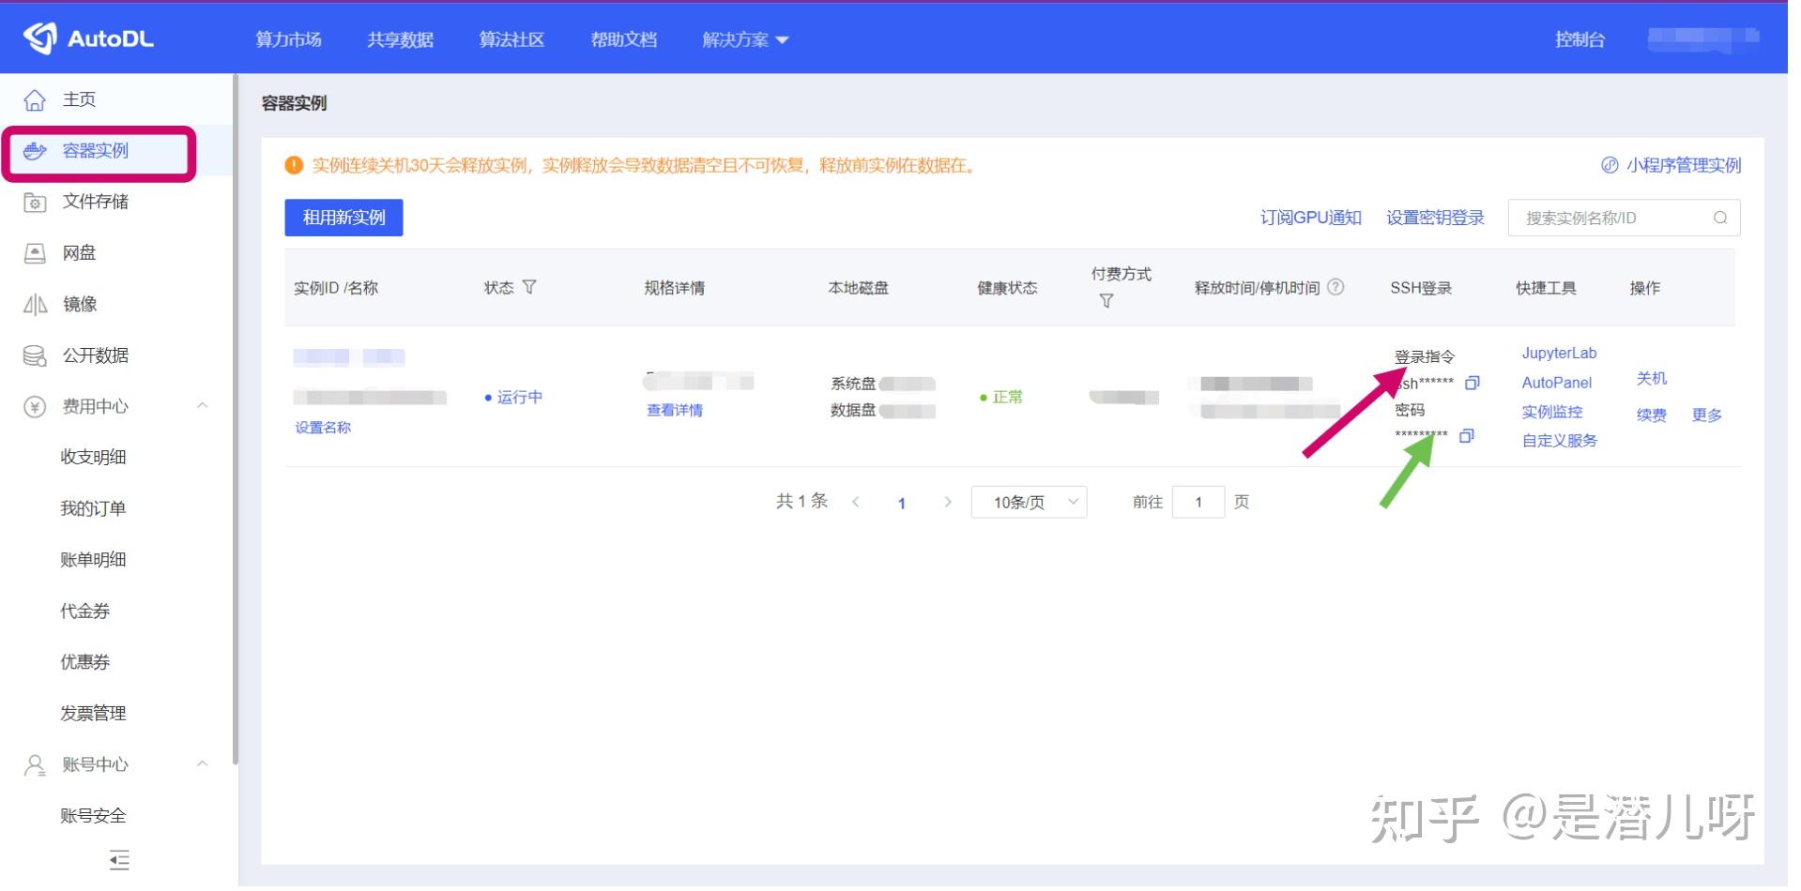Click the 公开数据 database icon

(35, 355)
